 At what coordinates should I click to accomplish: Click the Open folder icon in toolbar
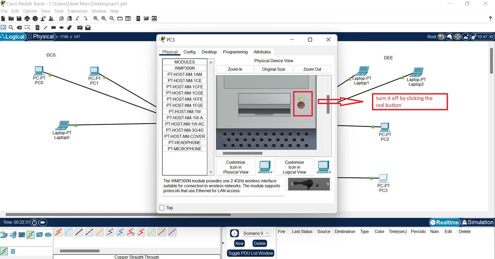[x=11, y=19]
